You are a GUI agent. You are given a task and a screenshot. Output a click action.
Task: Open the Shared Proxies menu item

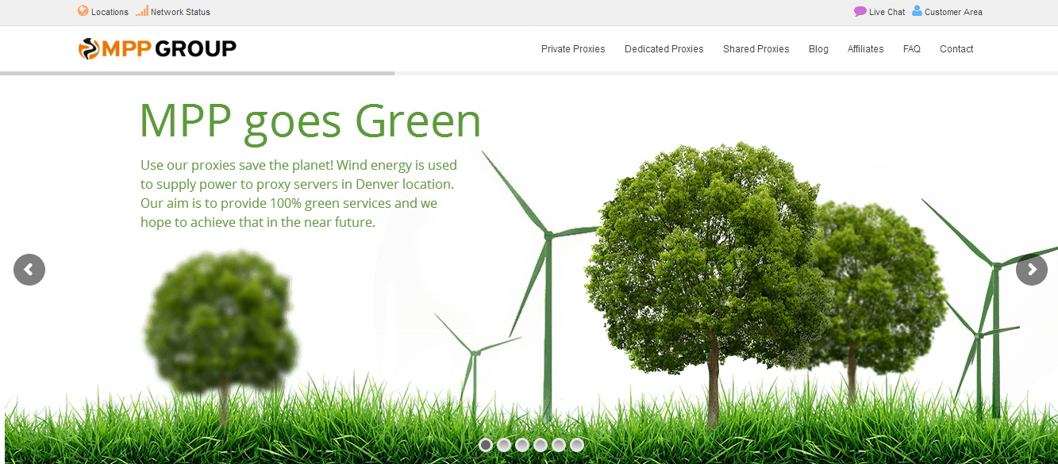(x=756, y=49)
